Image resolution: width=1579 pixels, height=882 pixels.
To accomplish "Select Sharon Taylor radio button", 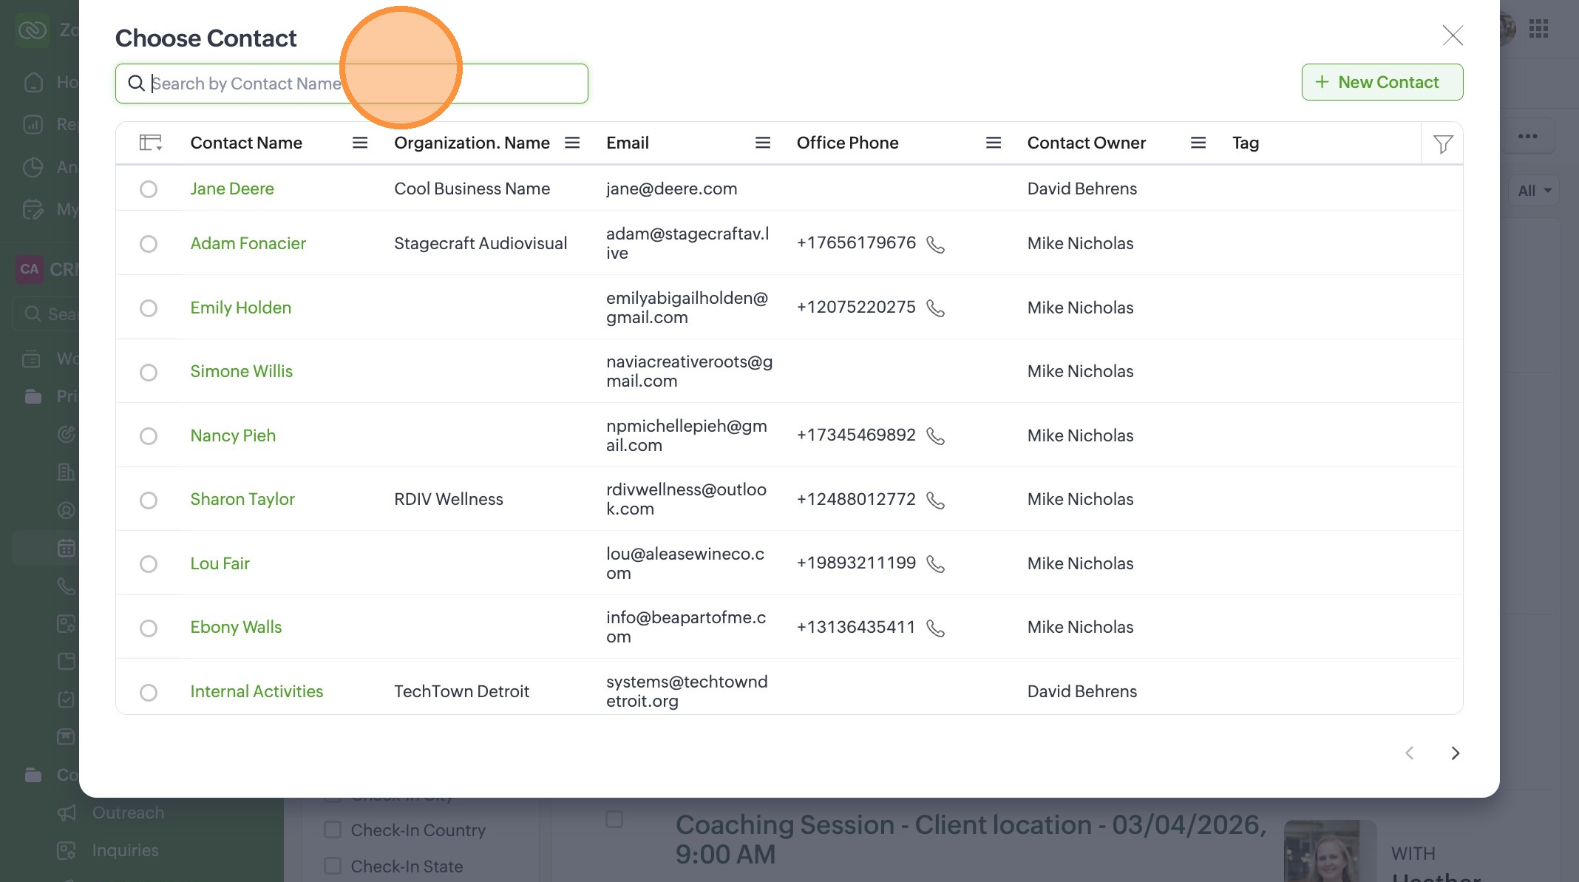I will (149, 501).
